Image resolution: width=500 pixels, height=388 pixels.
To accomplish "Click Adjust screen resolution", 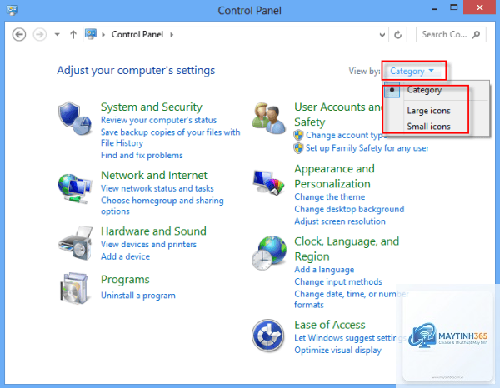I will coord(340,221).
